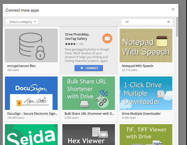Click the (36) review count
Image resolution: width=187 pixels, height=145 pixels.
(81, 44)
